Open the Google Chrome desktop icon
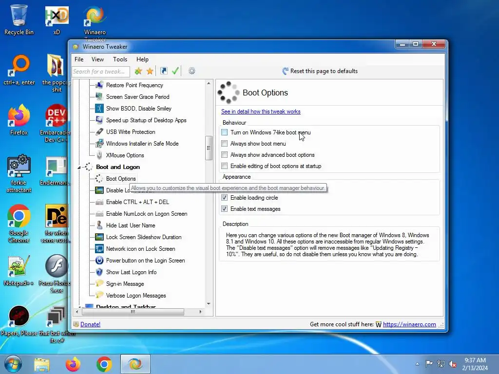499x374 pixels. (x=19, y=216)
